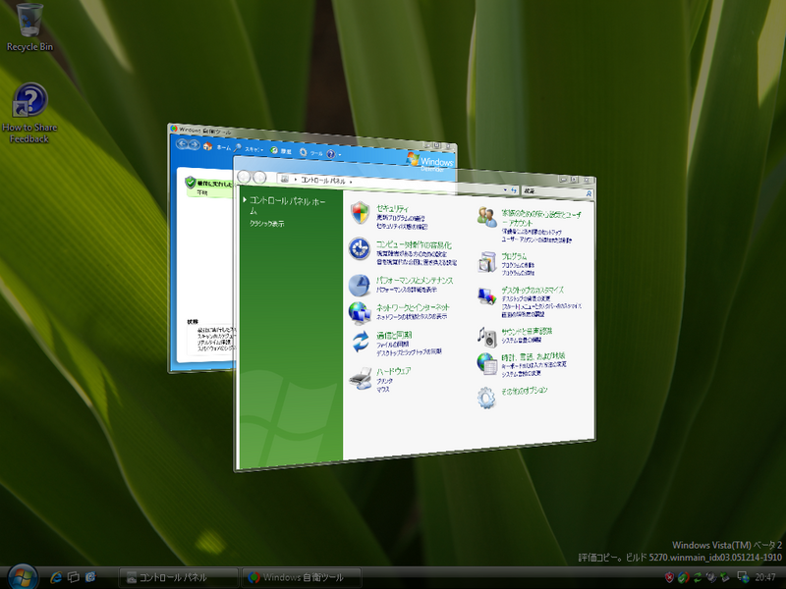Screen dimensions: 786x589
Task: Open the How to Share Feedback shortcut
Action: (x=29, y=100)
